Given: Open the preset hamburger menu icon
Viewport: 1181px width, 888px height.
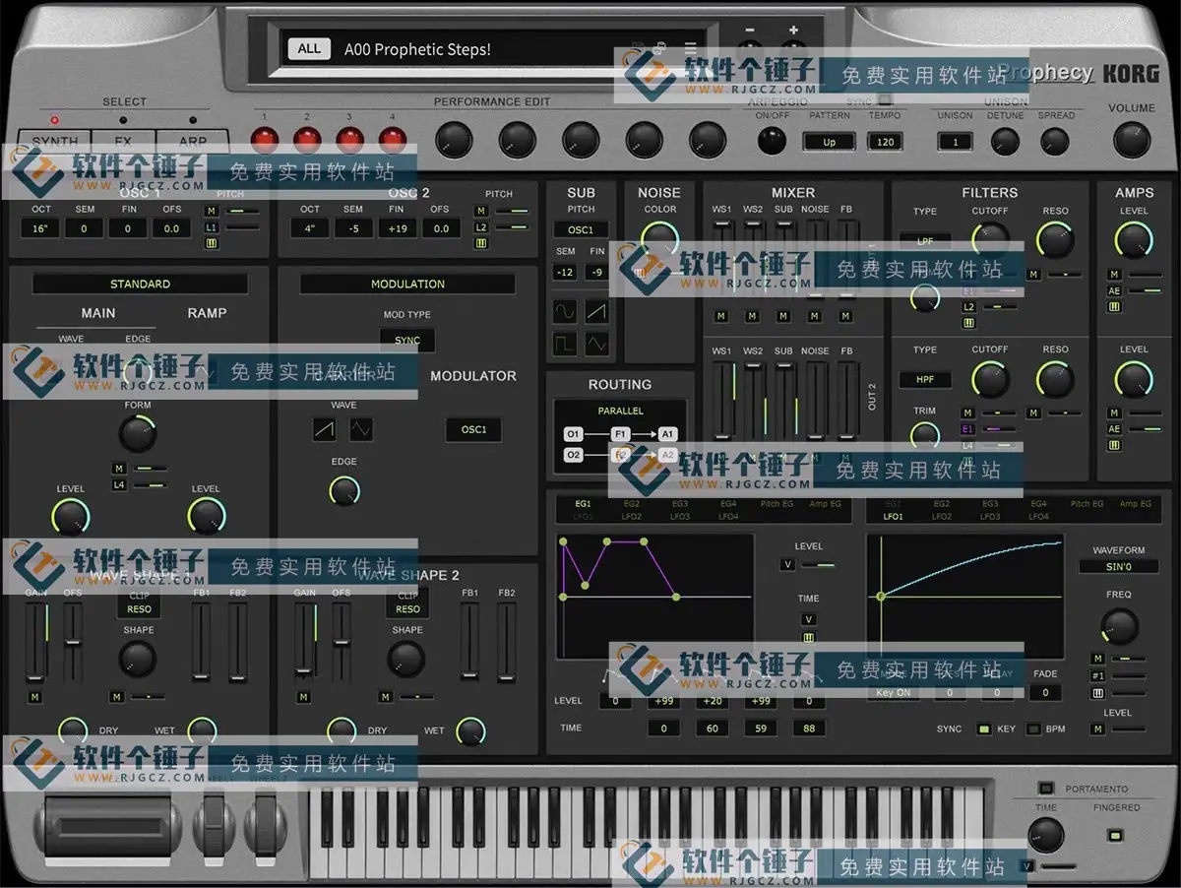Looking at the screenshot, I should pos(690,45).
